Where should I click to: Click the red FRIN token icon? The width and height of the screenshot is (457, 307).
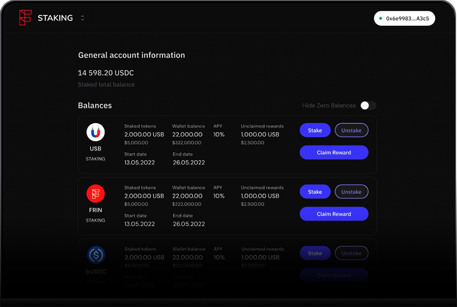[95, 194]
